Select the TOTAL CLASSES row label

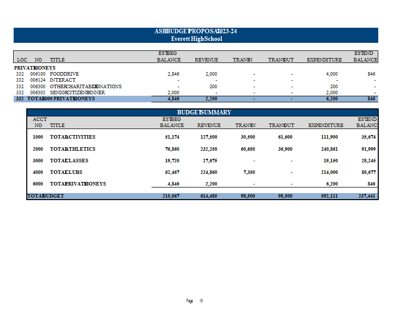tap(69, 160)
